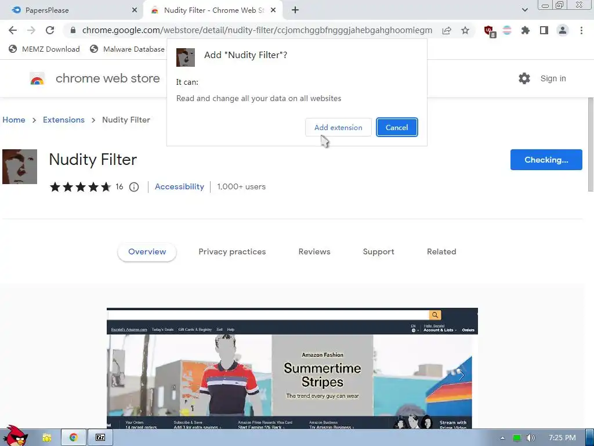Go to the Extensions breadcrumb
The width and height of the screenshot is (594, 446).
(x=64, y=120)
